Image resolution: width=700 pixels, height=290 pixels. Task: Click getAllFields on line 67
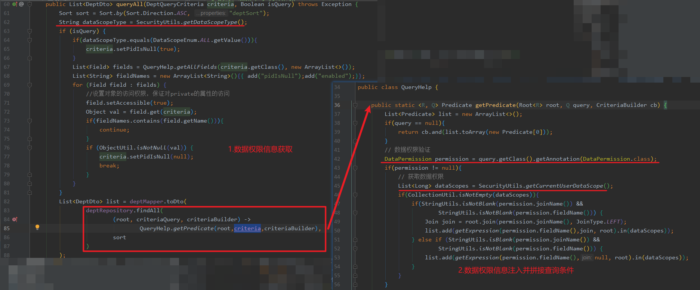pyautogui.click(x=197, y=67)
